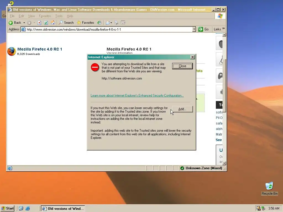
Task: Click scroll up arrow on page scrollbar
Action: tap(224, 35)
